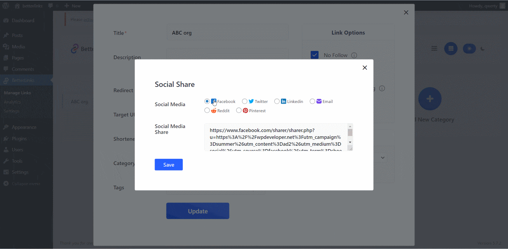Toggle the No Follow checkbox
The image size is (508, 249).
click(x=315, y=55)
